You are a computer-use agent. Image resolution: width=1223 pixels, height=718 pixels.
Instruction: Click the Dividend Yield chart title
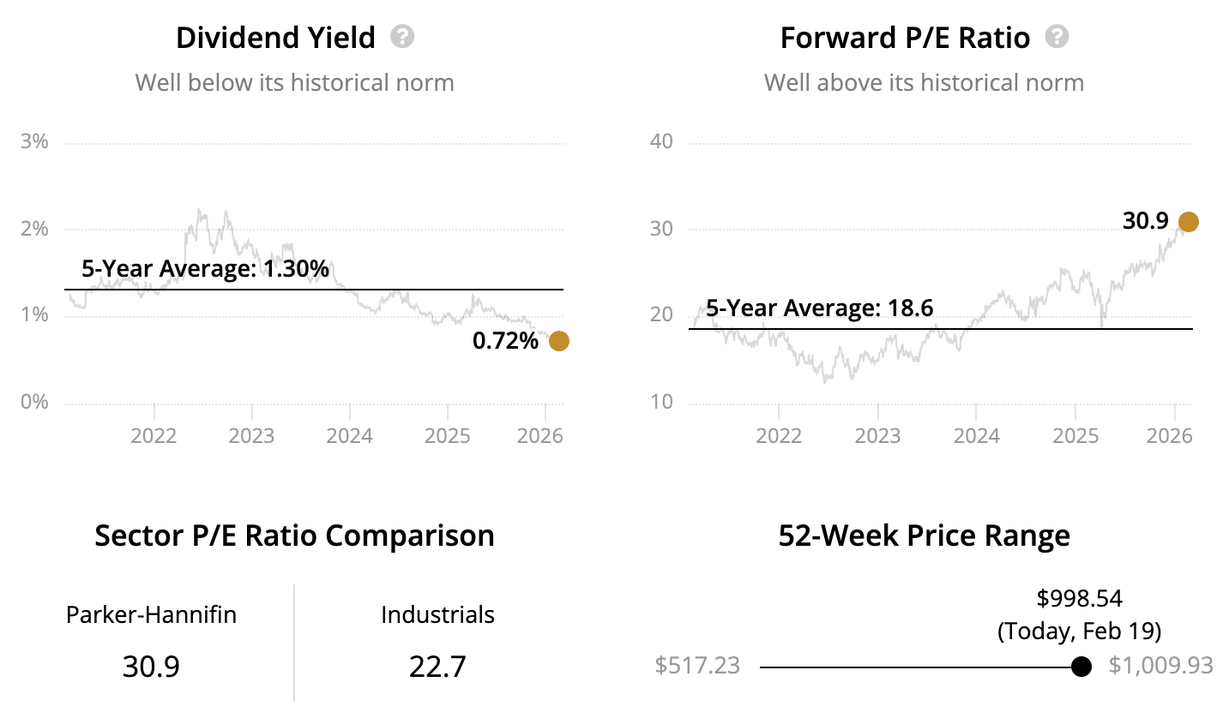(x=275, y=38)
